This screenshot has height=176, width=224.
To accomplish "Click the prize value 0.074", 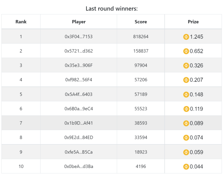I will coord(197,138).
